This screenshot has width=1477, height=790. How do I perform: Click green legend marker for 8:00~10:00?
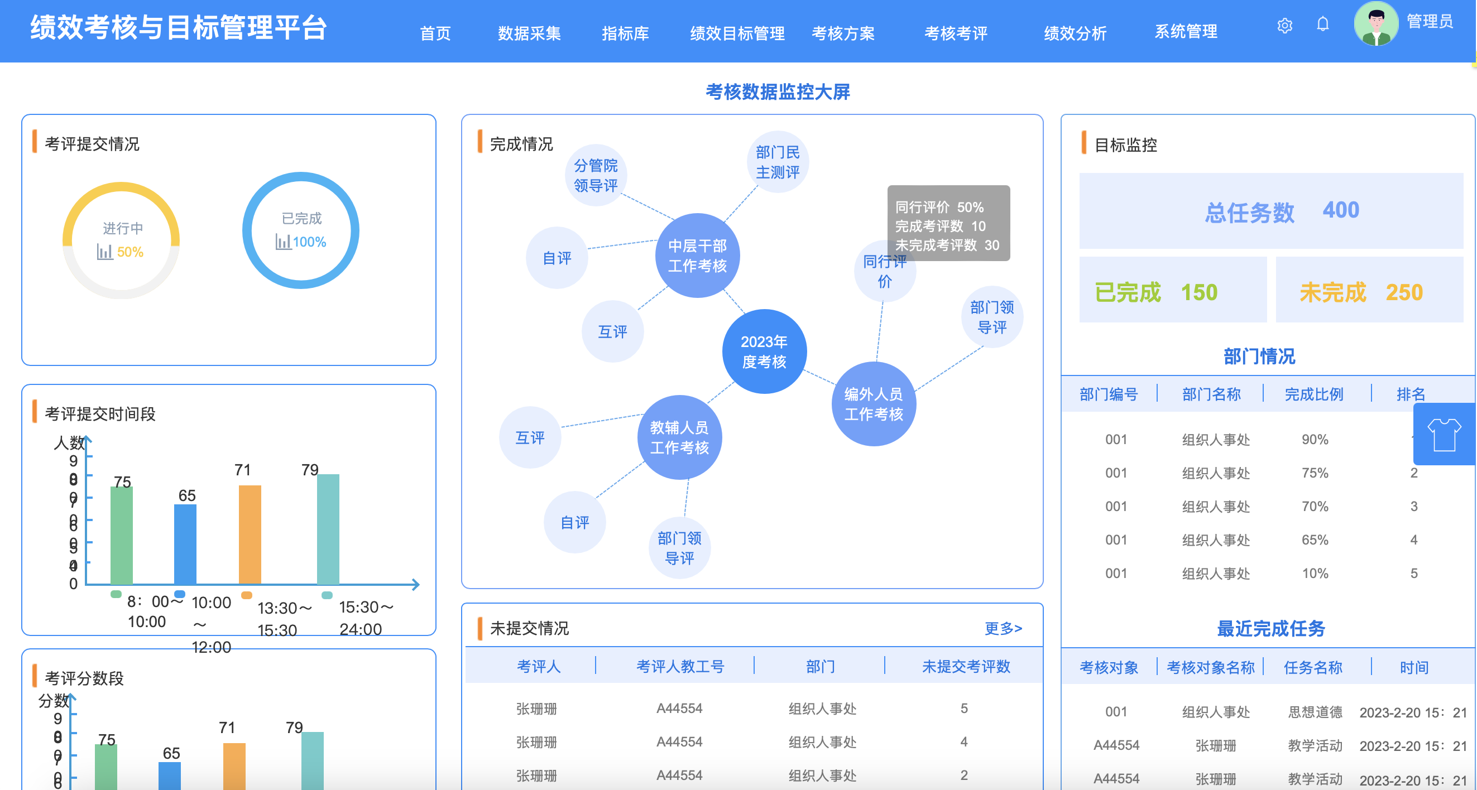coord(116,594)
